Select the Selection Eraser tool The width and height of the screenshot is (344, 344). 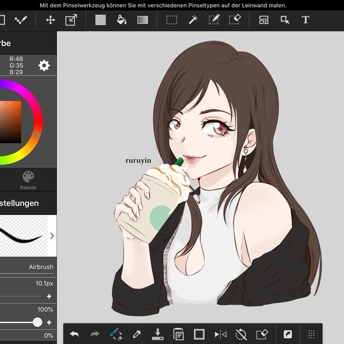235,20
